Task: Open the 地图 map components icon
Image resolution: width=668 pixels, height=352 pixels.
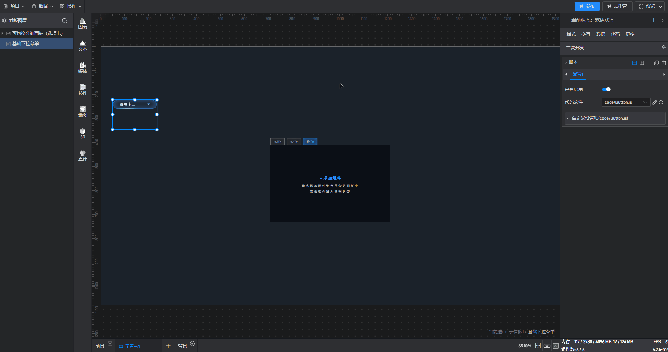Action: (x=83, y=112)
